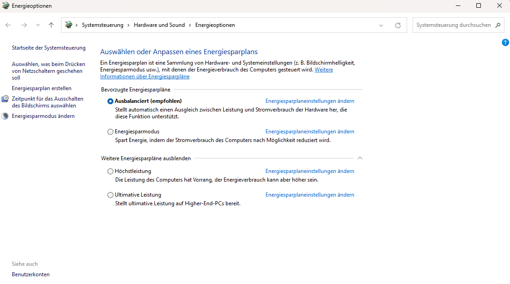Image resolution: width=510 pixels, height=284 pixels.
Task: Click the Weitere Energiesparpläne ausblenden label
Action: click(x=146, y=158)
